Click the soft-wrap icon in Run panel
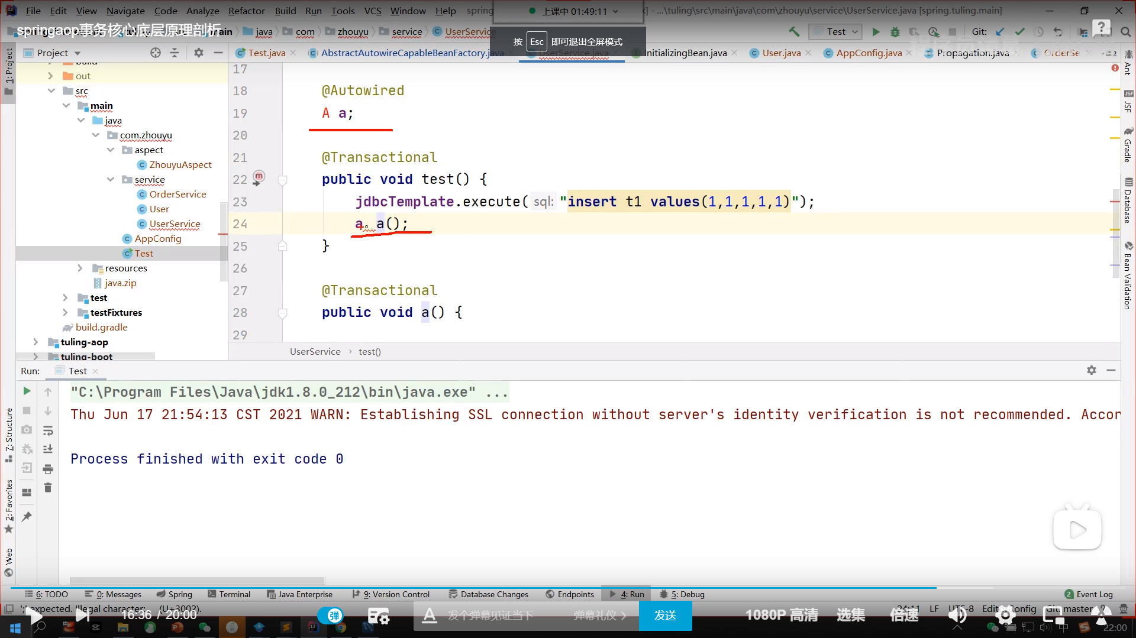 click(x=48, y=430)
